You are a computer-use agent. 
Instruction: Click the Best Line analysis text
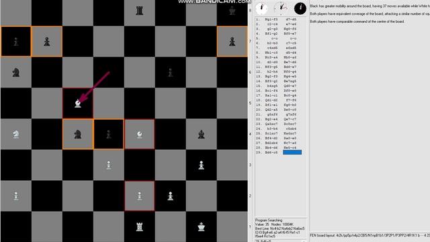click(x=279, y=232)
